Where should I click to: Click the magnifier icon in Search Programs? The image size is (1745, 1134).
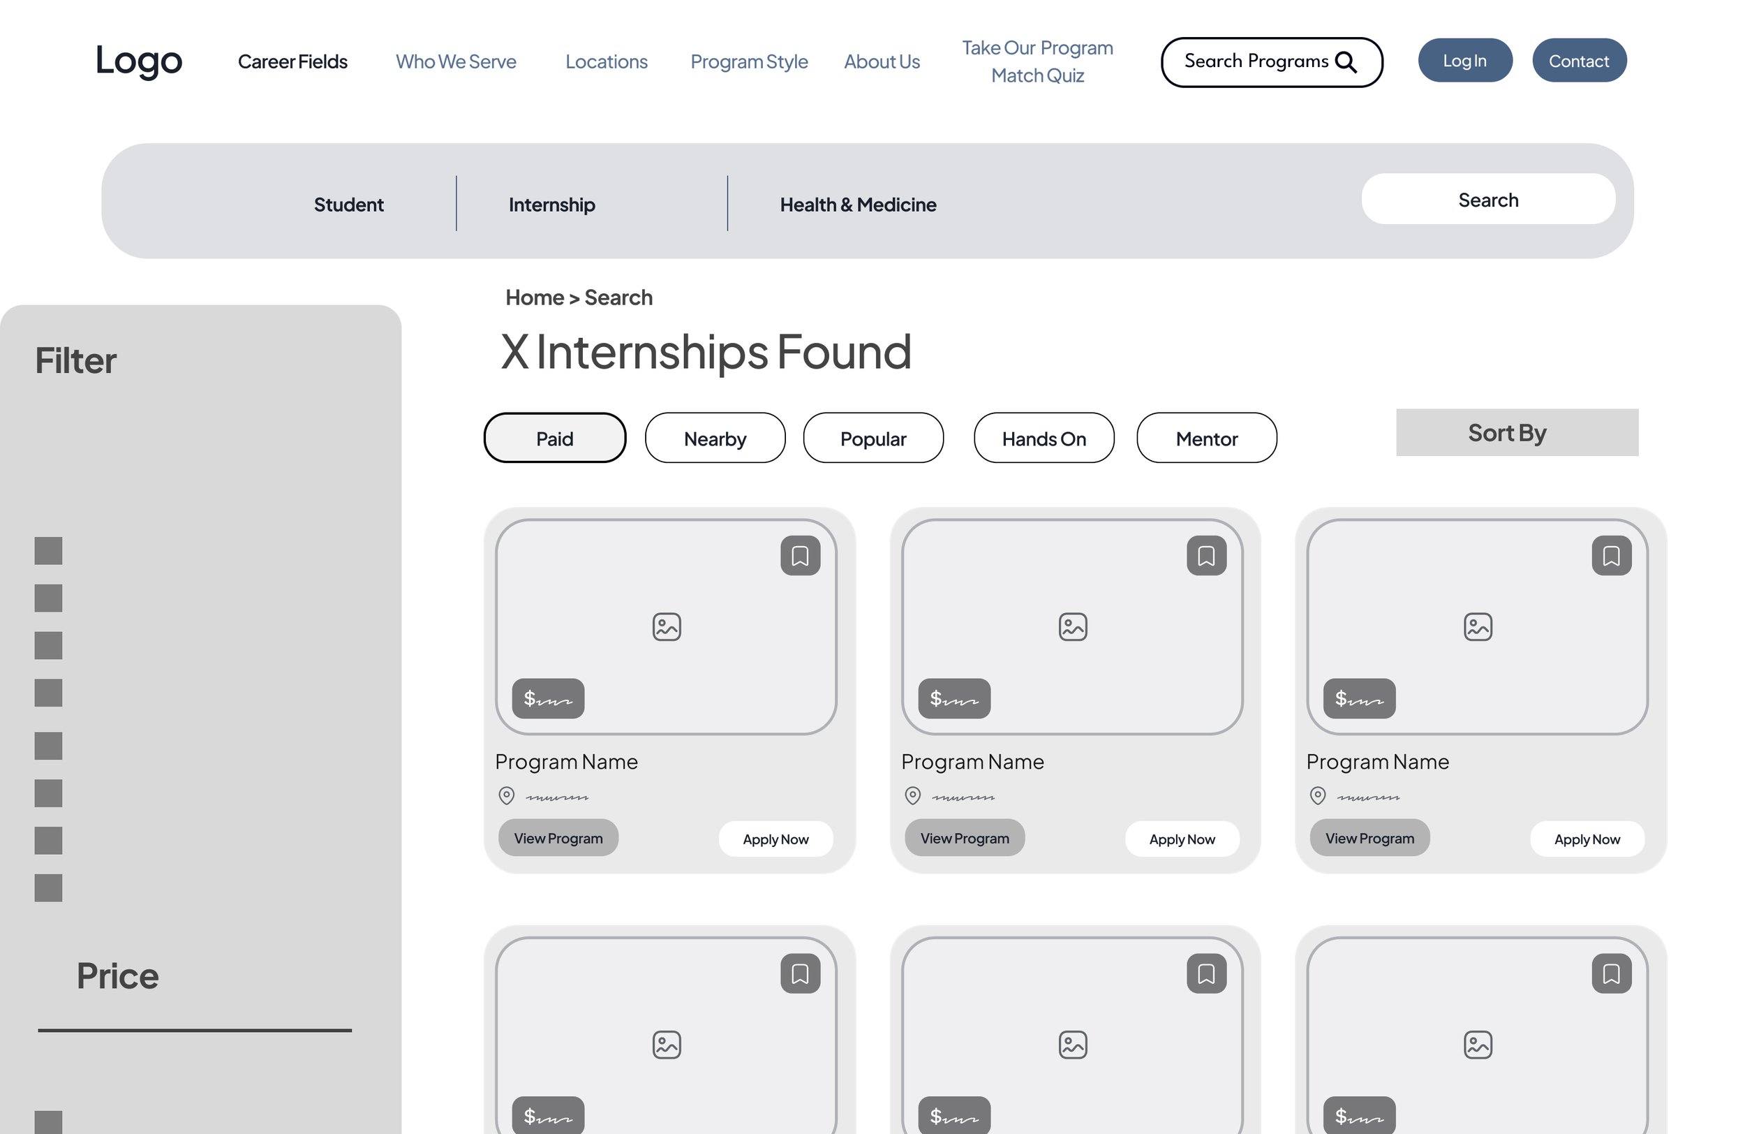point(1346,62)
